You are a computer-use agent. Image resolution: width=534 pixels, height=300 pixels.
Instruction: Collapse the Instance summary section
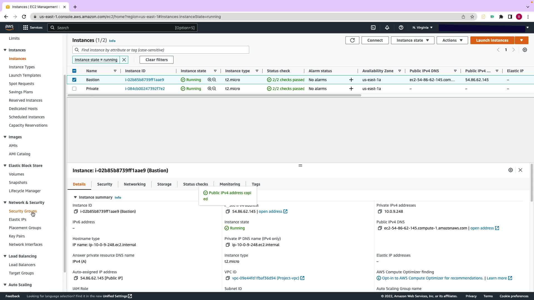click(x=75, y=197)
